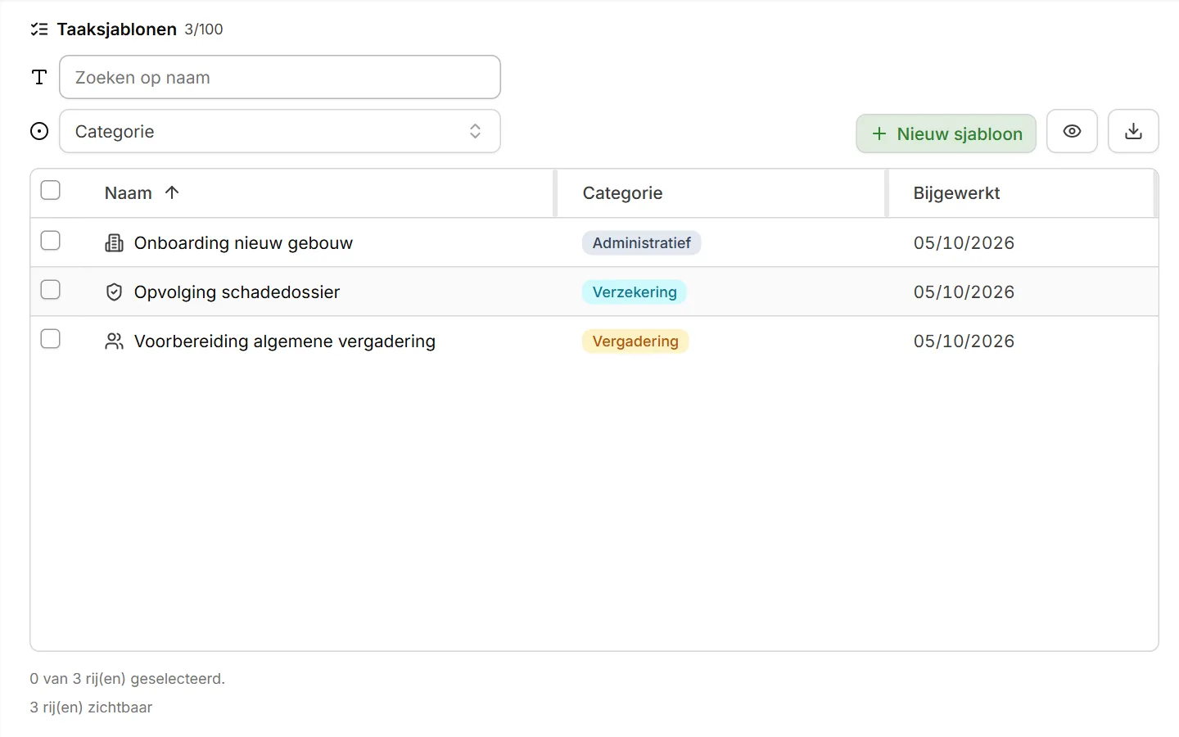Open the Opvolging schadedossier template
The width and height of the screenshot is (1179, 737).
[x=237, y=292]
